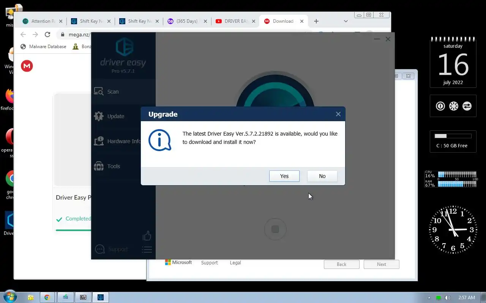The width and height of the screenshot is (486, 303).
Task: Switch to the second Shift Key tab
Action: [139, 21]
